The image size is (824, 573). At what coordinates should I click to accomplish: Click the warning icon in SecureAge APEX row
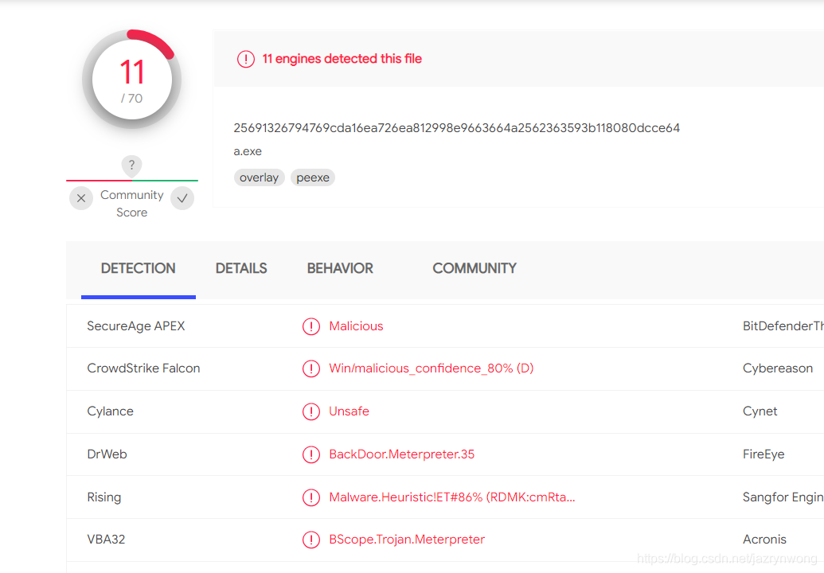tap(311, 326)
